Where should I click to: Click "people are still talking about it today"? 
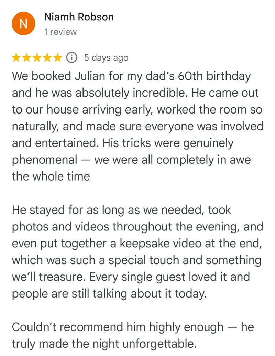pos(109,293)
